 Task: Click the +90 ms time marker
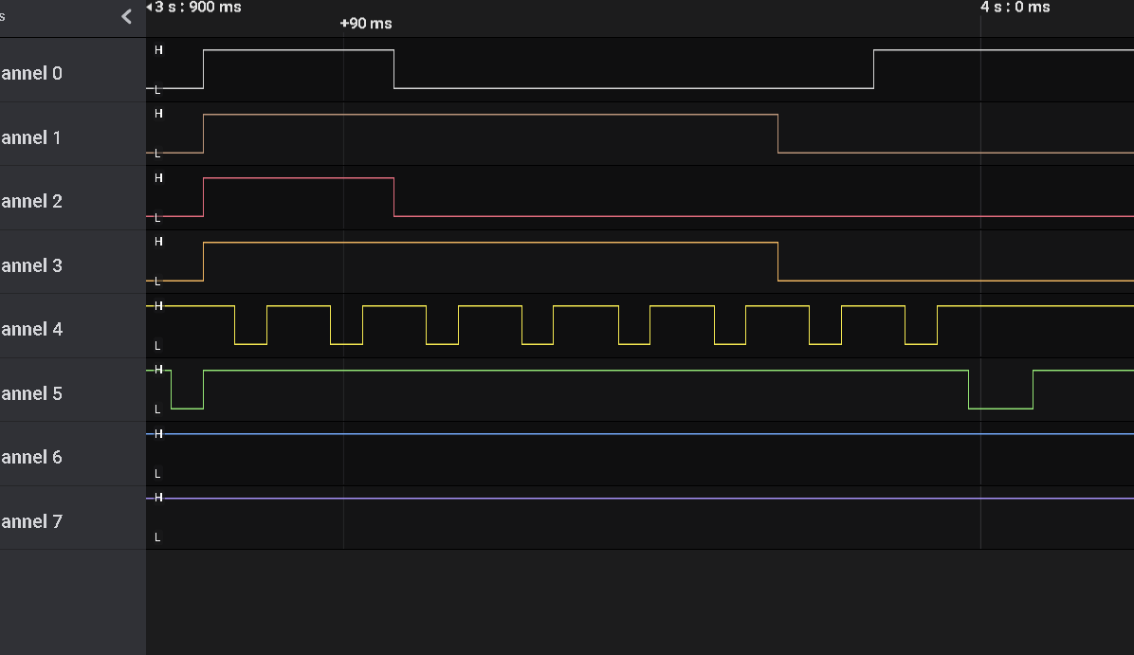point(366,23)
